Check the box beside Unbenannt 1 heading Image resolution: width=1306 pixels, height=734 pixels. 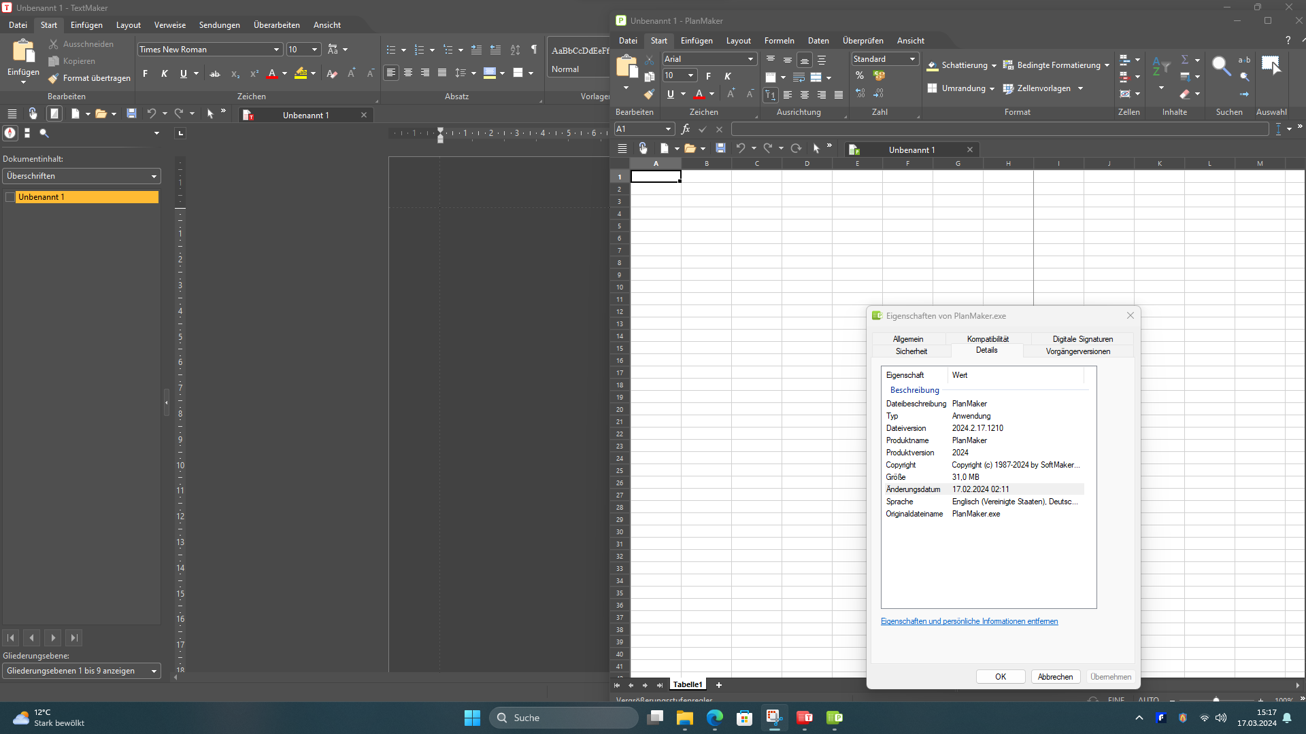(x=10, y=197)
